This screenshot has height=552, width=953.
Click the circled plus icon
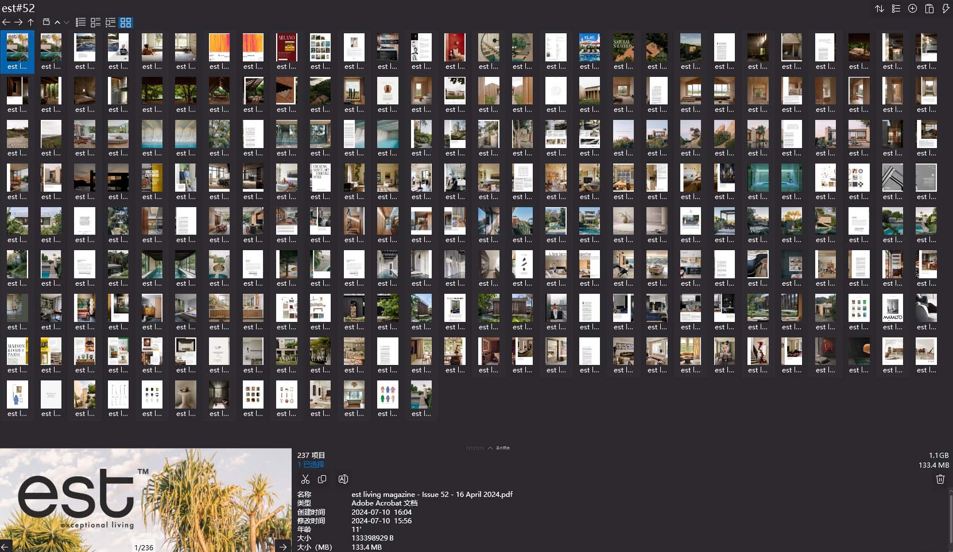pyautogui.click(x=912, y=9)
